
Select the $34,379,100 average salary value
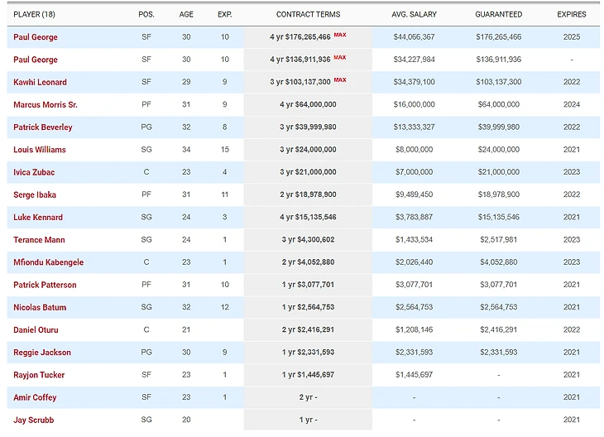pyautogui.click(x=414, y=82)
